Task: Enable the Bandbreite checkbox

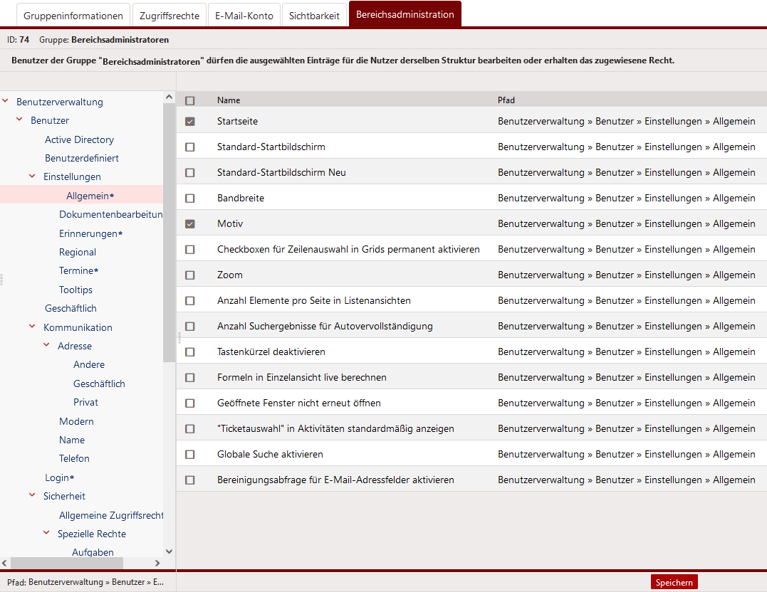Action: coord(189,199)
